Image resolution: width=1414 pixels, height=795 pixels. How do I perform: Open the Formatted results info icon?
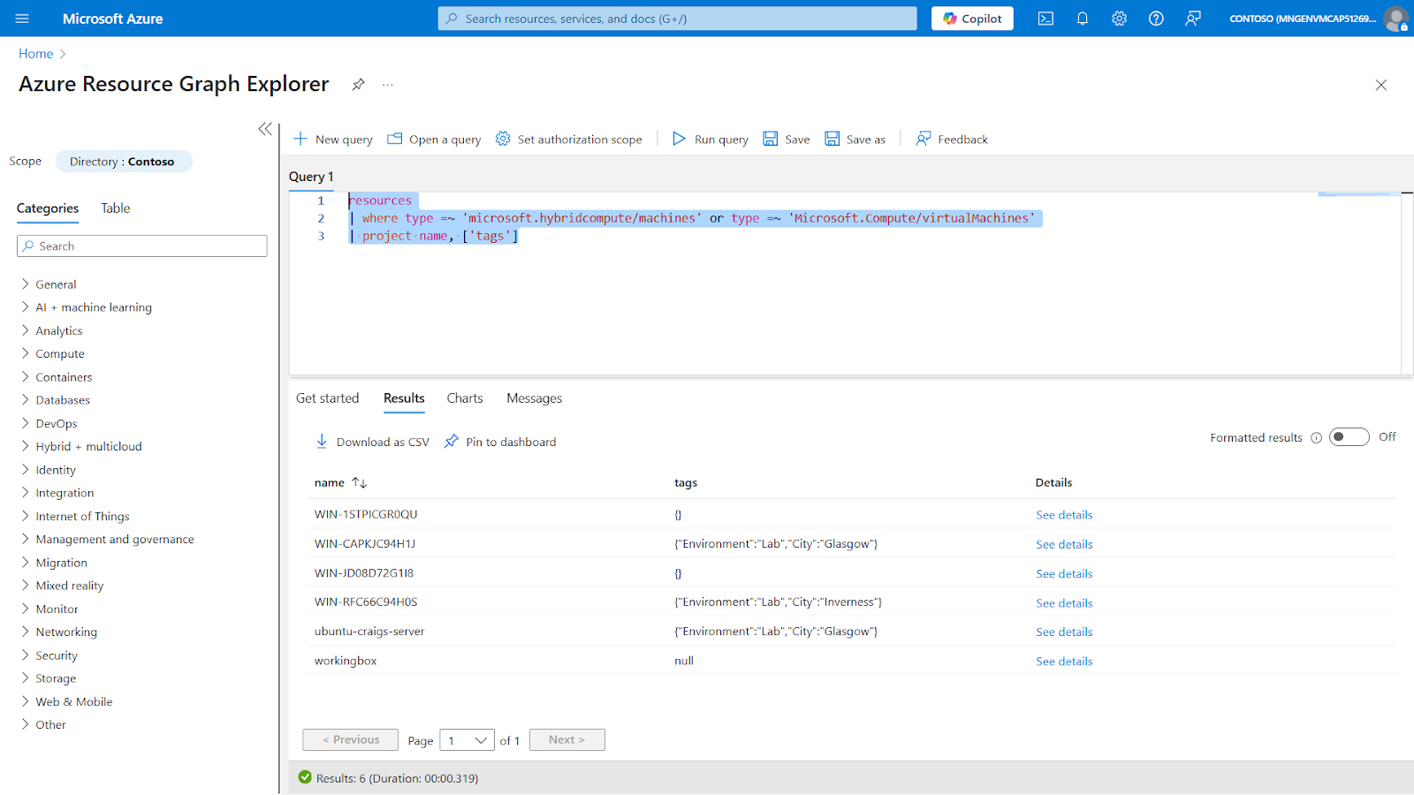[x=1316, y=438]
